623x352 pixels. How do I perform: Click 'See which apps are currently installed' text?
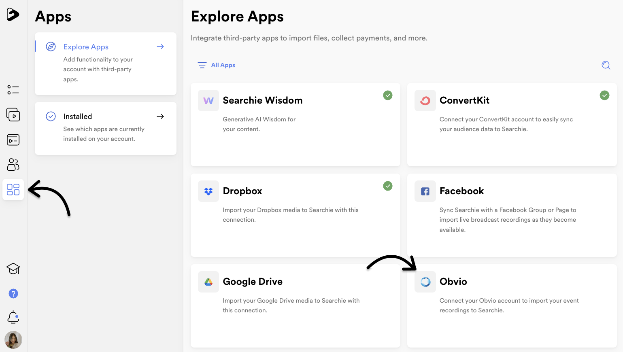[x=104, y=134]
